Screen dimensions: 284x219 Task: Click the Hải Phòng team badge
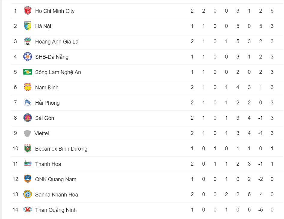coord(28,102)
